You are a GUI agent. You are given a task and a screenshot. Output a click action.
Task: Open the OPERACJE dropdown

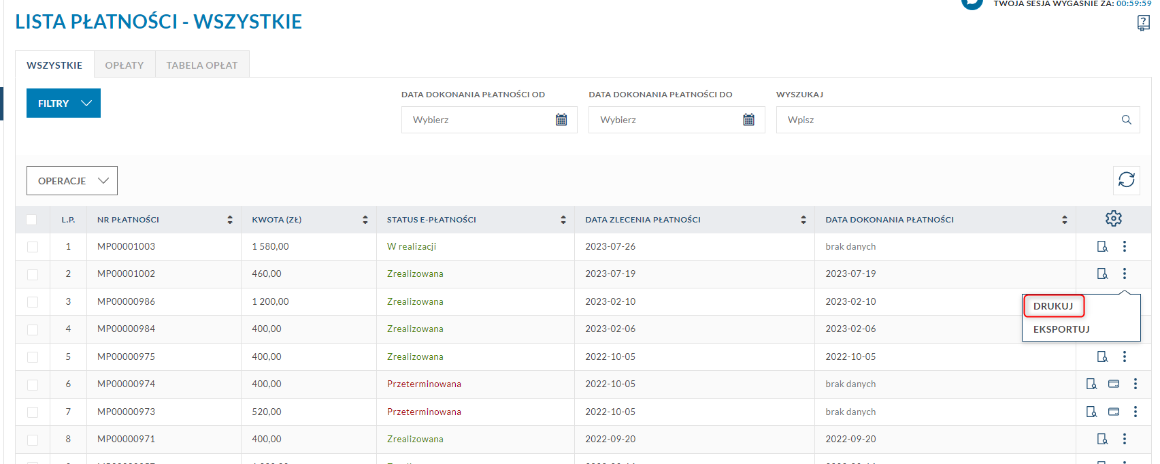pyautogui.click(x=72, y=181)
